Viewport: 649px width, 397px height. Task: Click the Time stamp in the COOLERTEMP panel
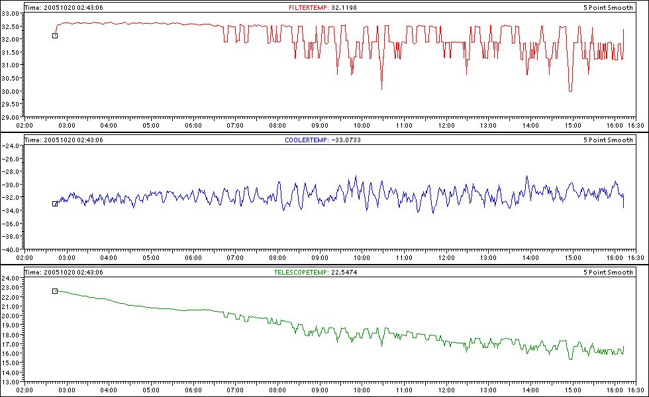tap(64, 140)
